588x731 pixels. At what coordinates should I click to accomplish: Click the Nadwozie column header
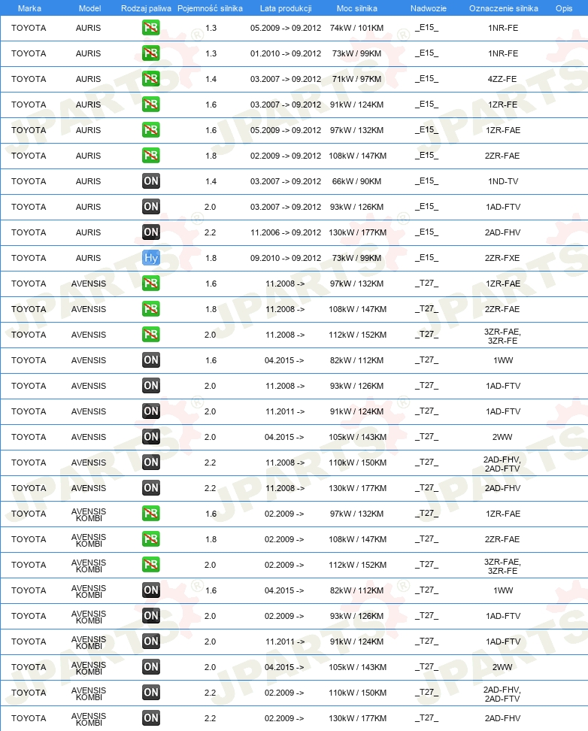click(x=428, y=8)
